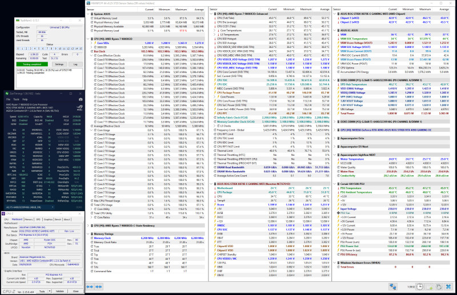Collapse the System: ASUS sensor group
The image size is (457, 295).
(x=88, y=14)
